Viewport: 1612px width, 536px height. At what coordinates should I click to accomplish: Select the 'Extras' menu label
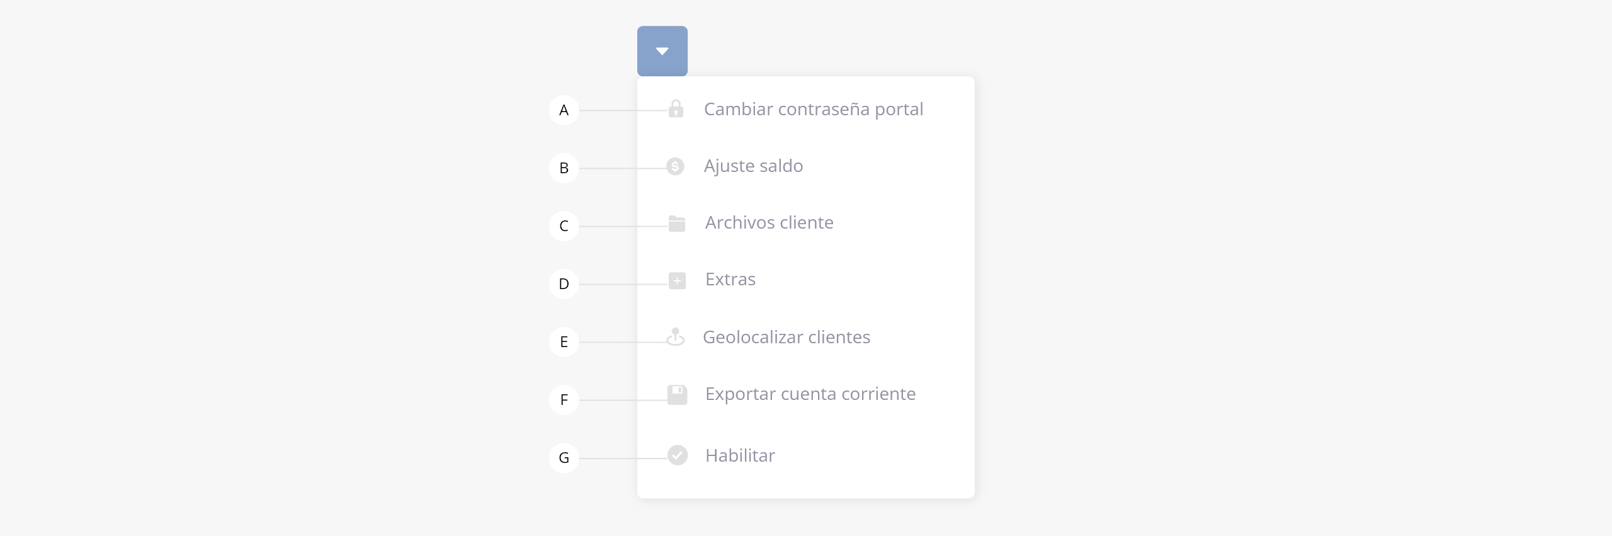tap(730, 280)
